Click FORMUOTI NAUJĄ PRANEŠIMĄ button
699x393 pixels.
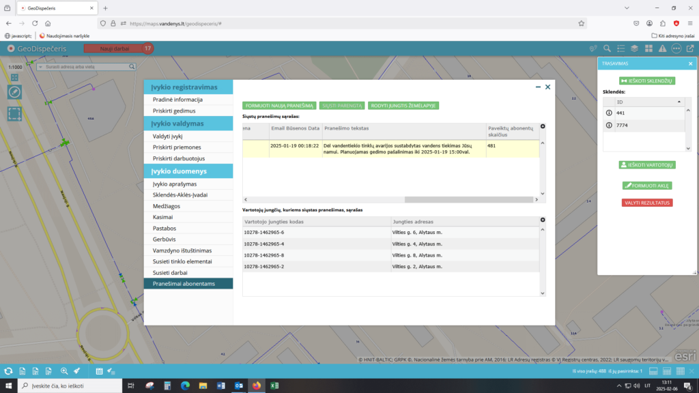pyautogui.click(x=279, y=106)
